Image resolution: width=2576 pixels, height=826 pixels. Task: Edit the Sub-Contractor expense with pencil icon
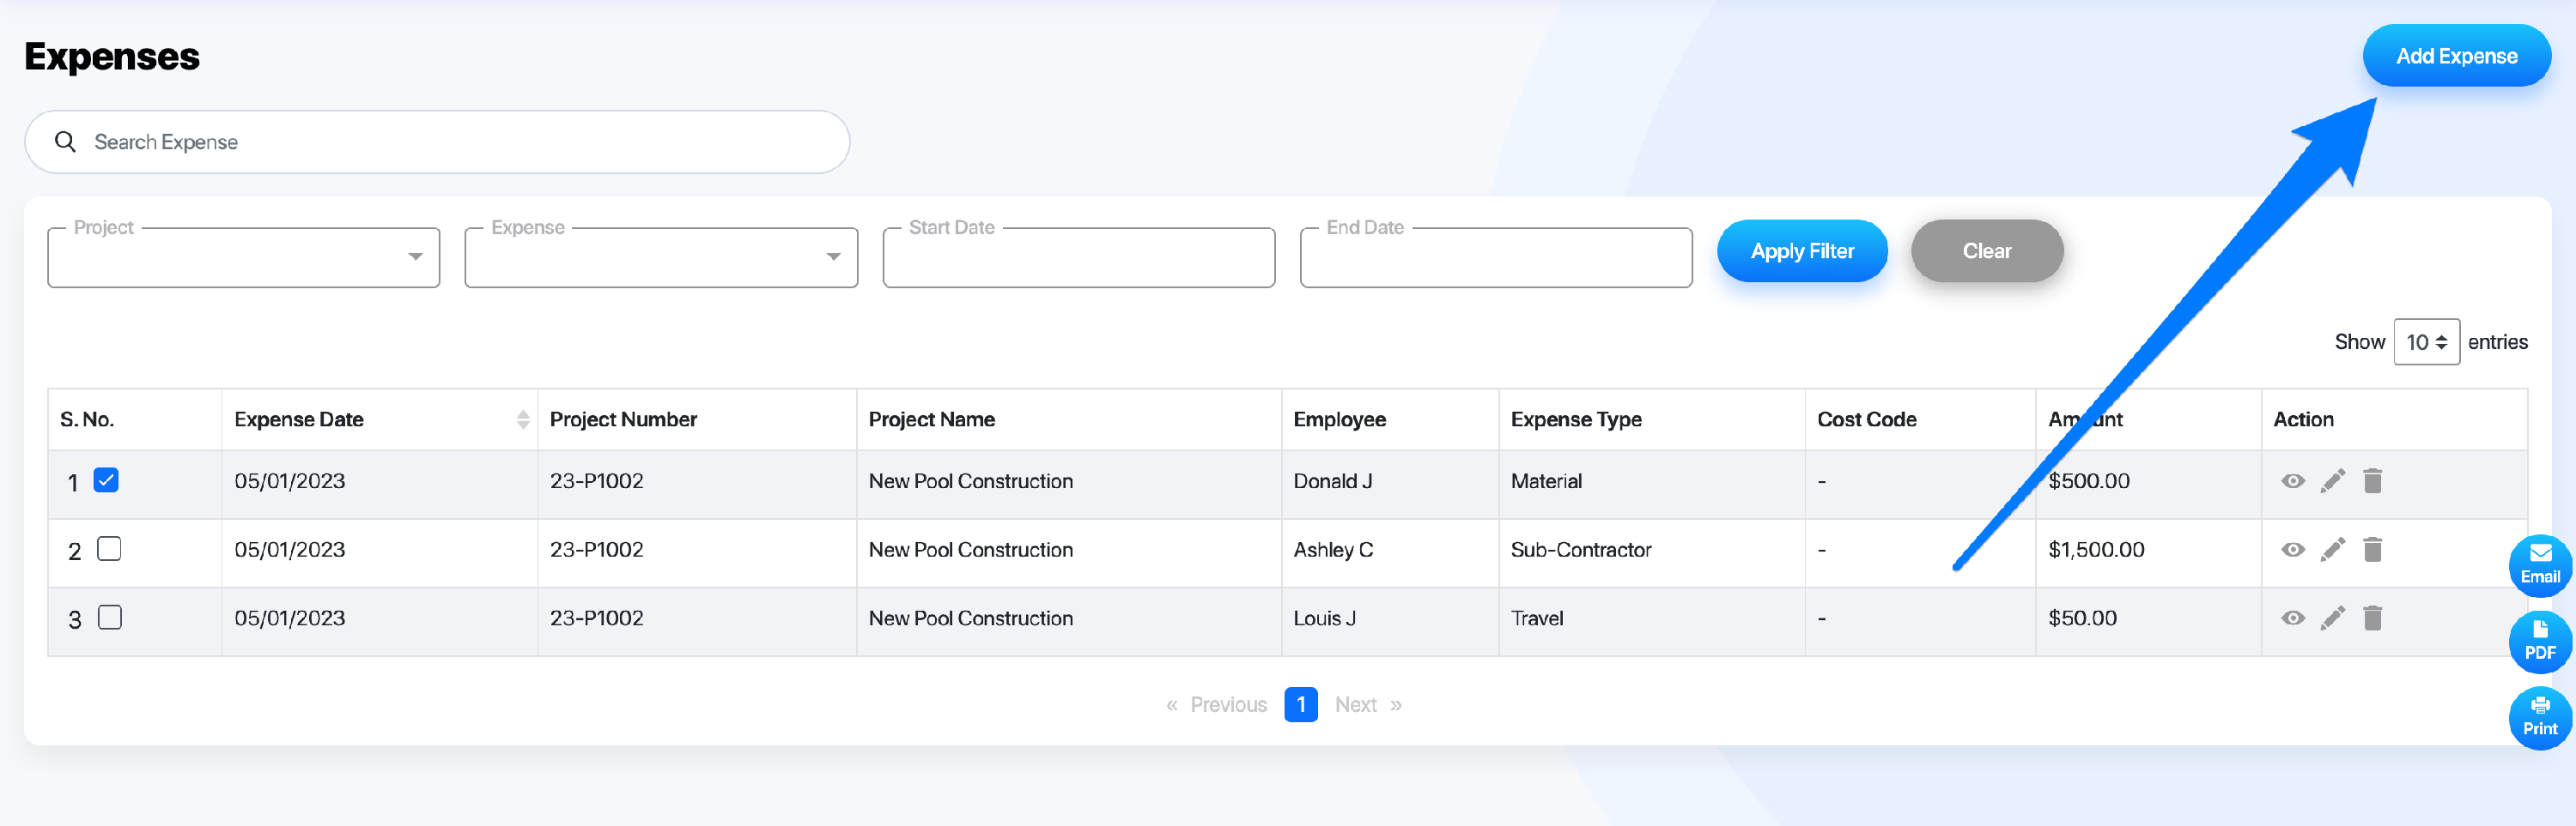click(2332, 551)
